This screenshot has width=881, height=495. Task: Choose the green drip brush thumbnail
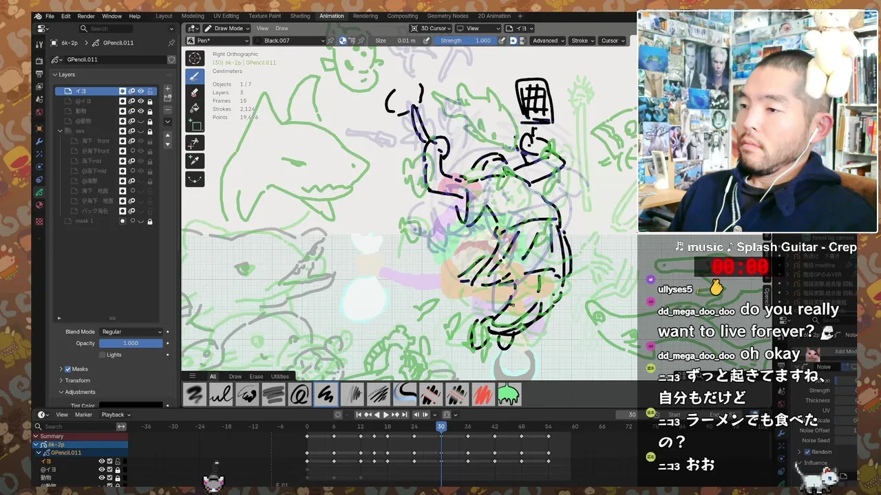[x=509, y=395]
